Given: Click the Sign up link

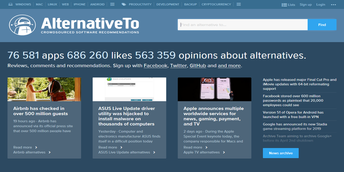Looking at the screenshot, I should (306, 5).
